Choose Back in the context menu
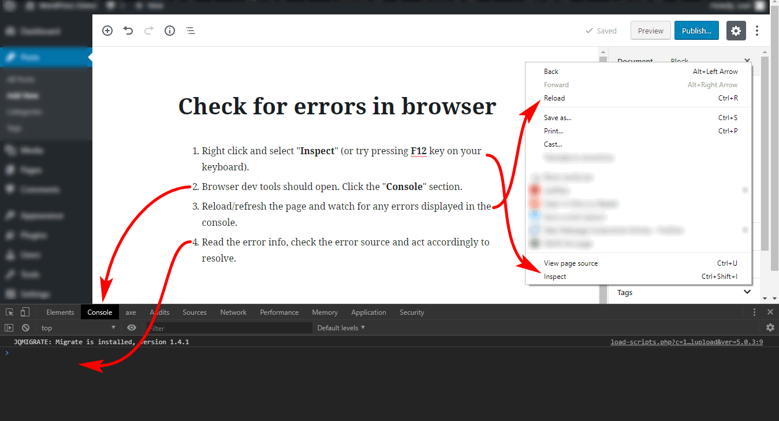 click(639, 72)
